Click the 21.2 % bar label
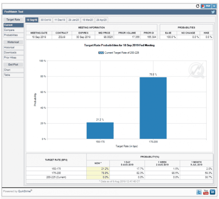 (x=100, y=120)
